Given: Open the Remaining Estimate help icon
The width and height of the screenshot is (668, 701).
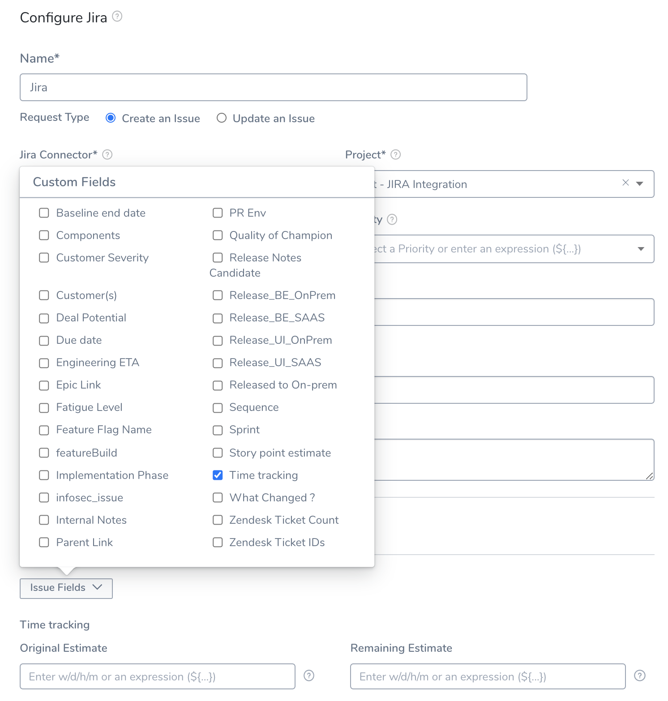Looking at the screenshot, I should (x=640, y=675).
